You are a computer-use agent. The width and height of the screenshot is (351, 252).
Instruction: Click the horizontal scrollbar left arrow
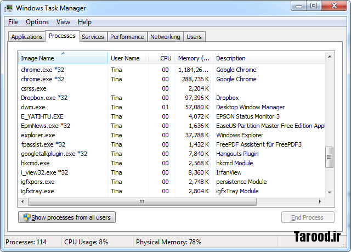(x=22, y=201)
